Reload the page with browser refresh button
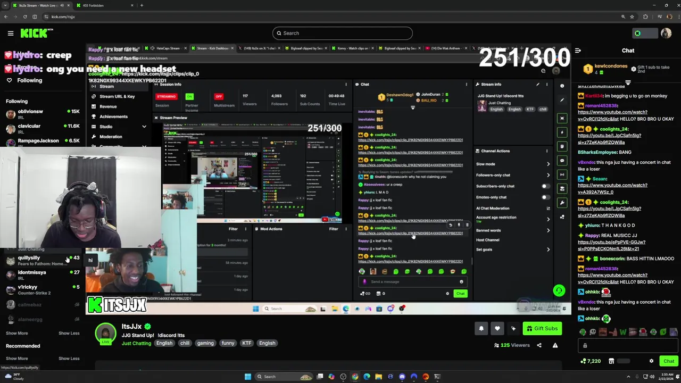Viewport: 681px width, 383px height. [x=25, y=16]
